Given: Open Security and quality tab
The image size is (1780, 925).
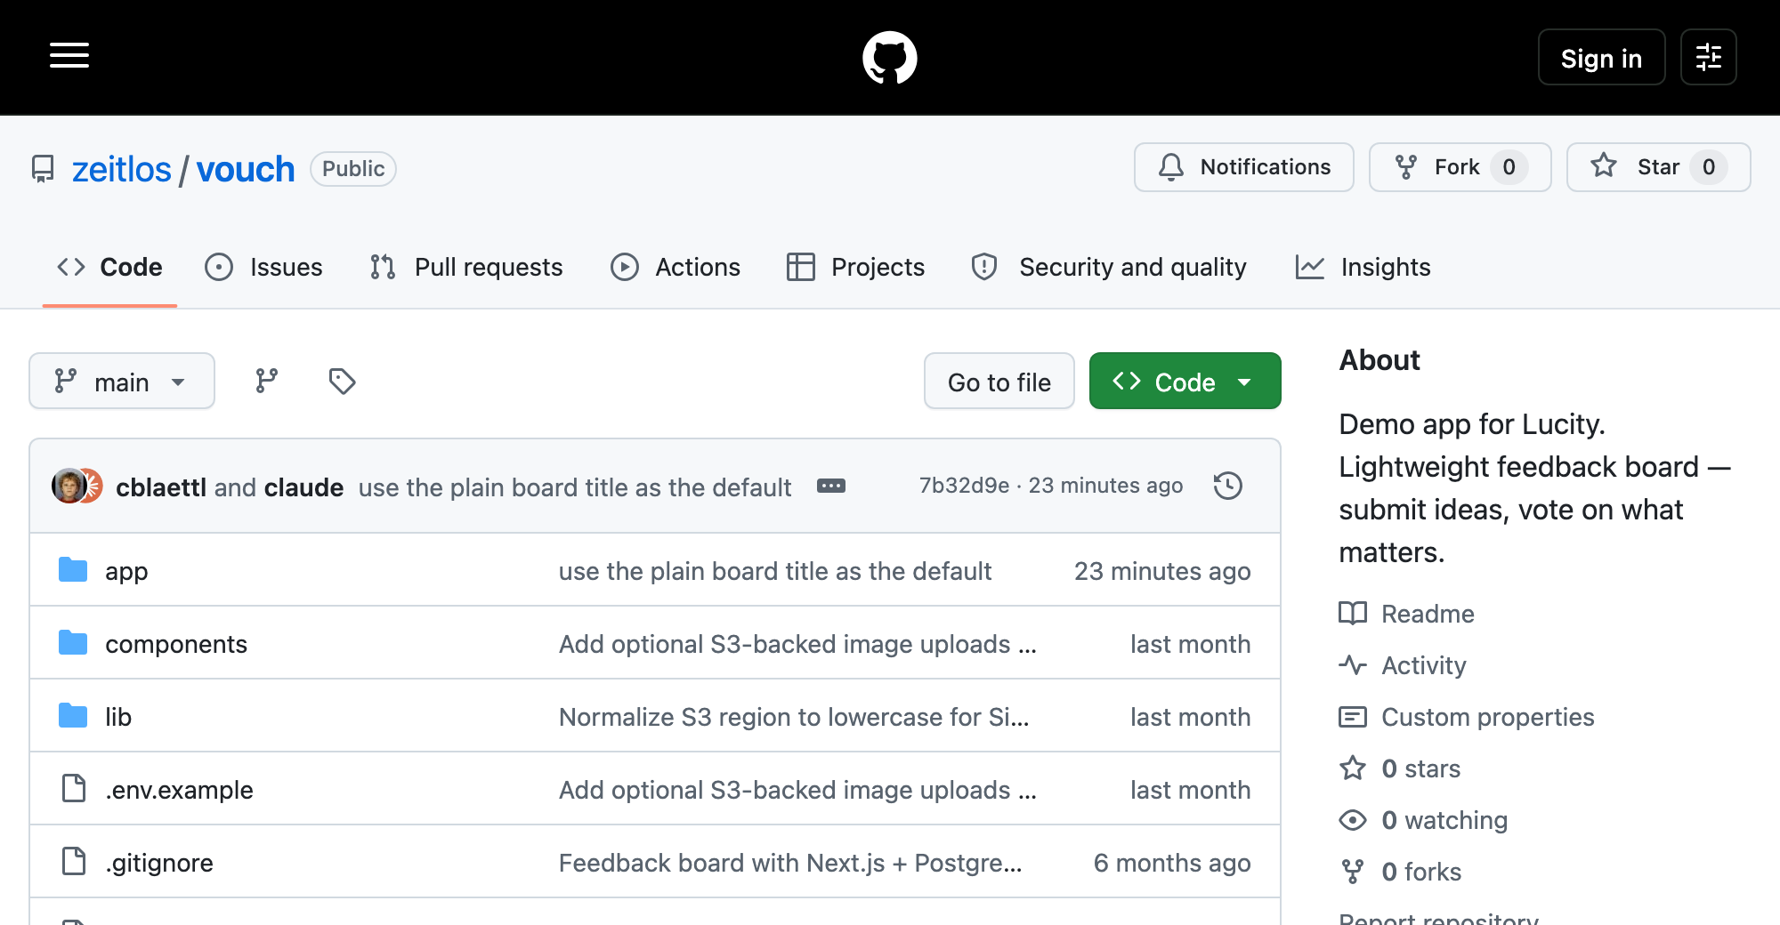Looking at the screenshot, I should 1109,267.
